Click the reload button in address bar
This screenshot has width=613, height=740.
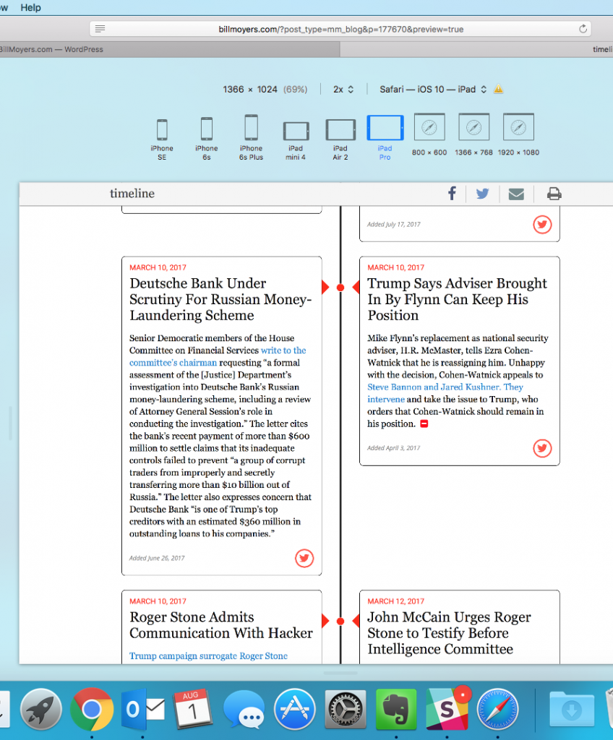tap(583, 29)
